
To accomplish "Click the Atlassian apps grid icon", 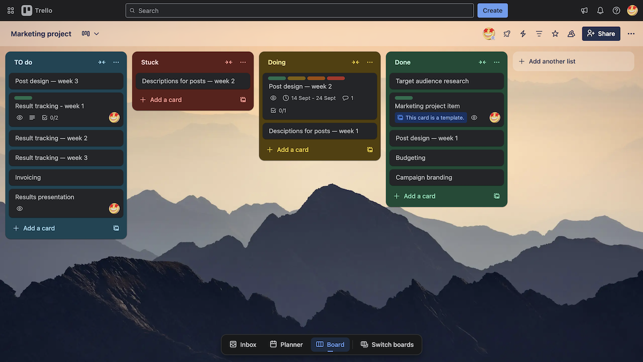I will [10, 10].
